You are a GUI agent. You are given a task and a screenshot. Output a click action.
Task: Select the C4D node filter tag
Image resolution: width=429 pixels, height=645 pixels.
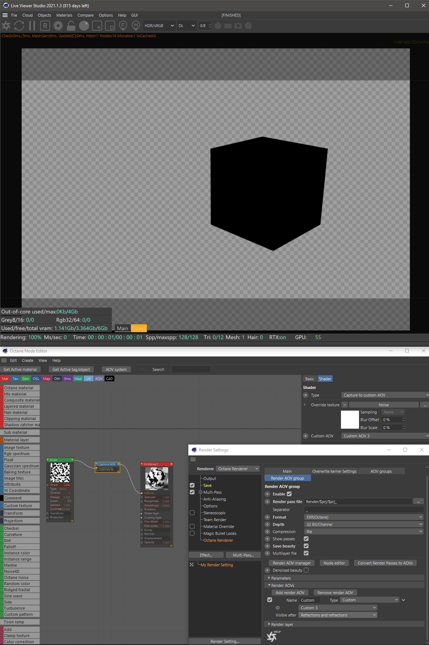pyautogui.click(x=109, y=378)
